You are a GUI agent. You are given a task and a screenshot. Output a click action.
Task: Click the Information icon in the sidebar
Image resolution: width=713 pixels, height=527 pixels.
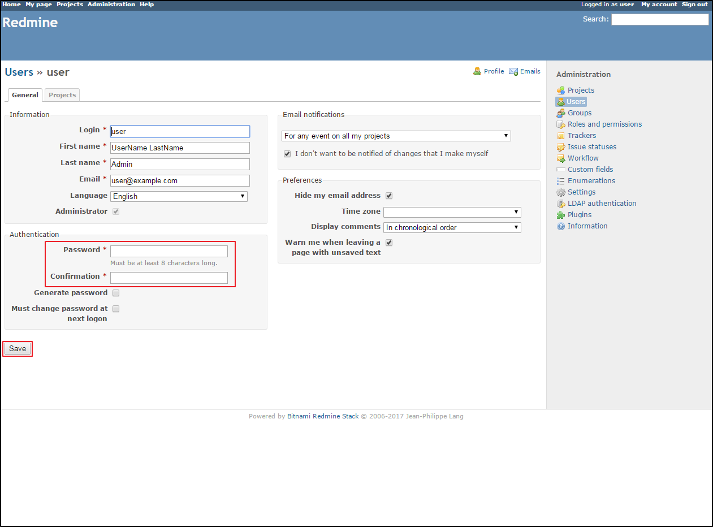[x=561, y=226]
